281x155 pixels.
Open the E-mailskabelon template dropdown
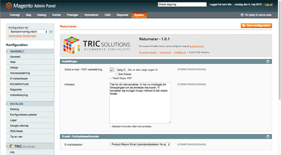pos(140,144)
